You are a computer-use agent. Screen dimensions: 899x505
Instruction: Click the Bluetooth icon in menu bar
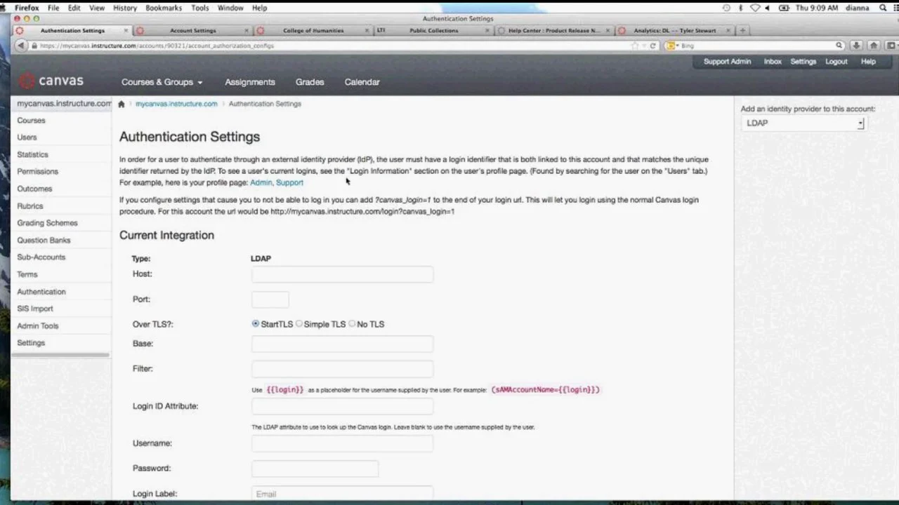click(x=741, y=8)
